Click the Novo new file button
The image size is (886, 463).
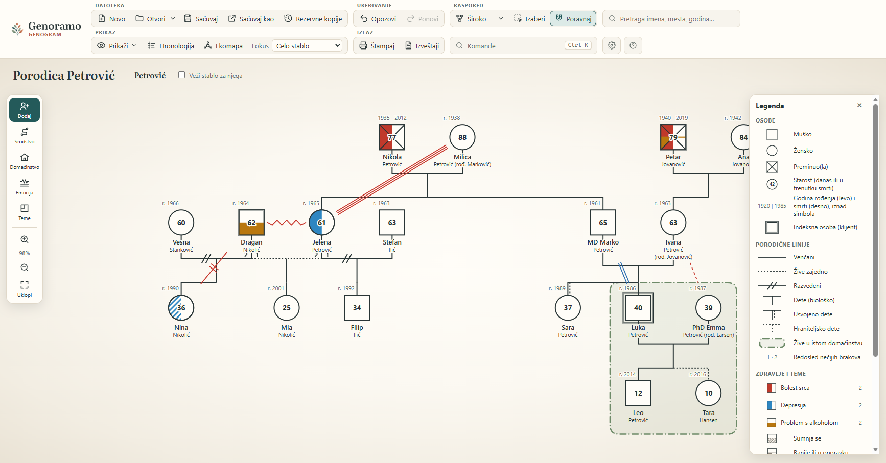pyautogui.click(x=111, y=19)
